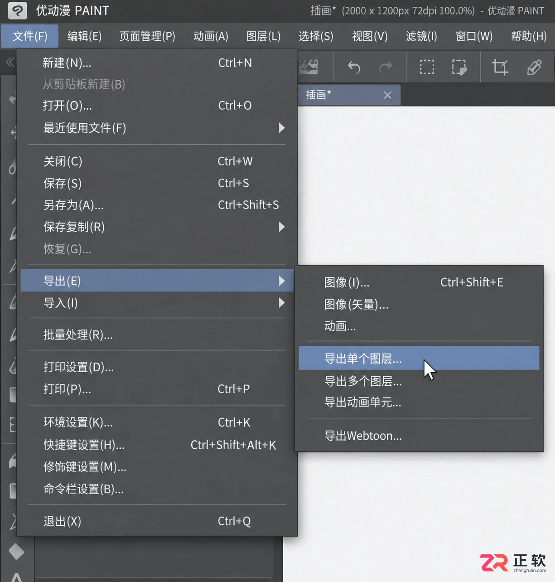This screenshot has height=582, width=555.
Task: Click the pen edit icon in toolbar
Action: 534,67
